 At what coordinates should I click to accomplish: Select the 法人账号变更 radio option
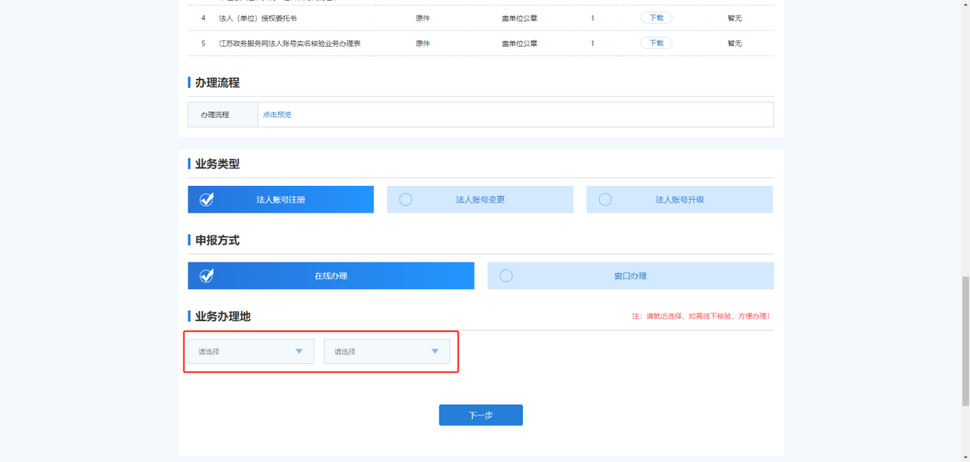(480, 200)
